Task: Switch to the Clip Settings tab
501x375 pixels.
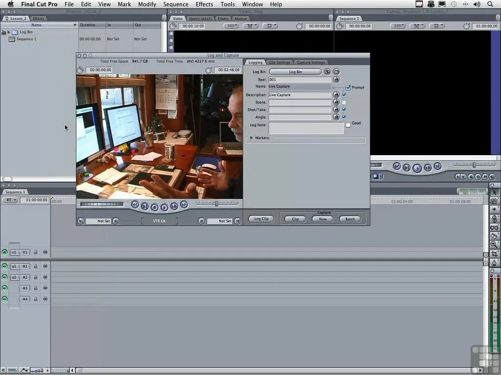Action: click(279, 62)
